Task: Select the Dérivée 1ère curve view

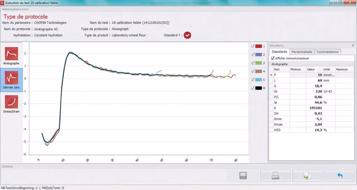Action: tap(11, 80)
